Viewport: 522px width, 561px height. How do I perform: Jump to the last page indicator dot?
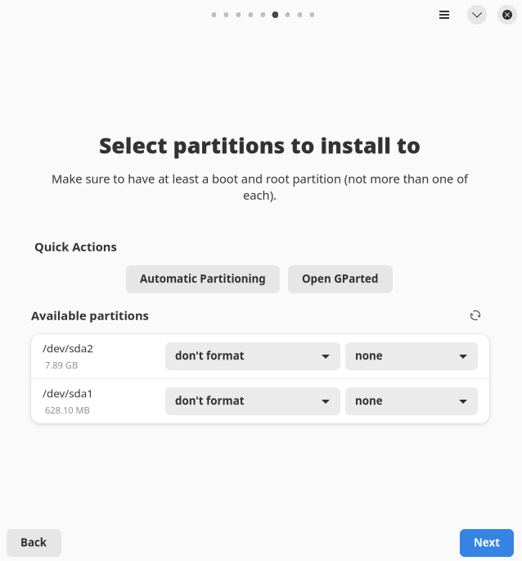tap(312, 15)
